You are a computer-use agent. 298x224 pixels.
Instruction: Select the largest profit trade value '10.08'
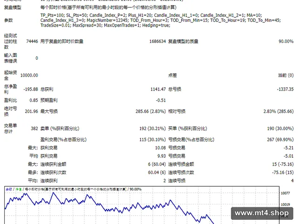[x=160, y=147]
